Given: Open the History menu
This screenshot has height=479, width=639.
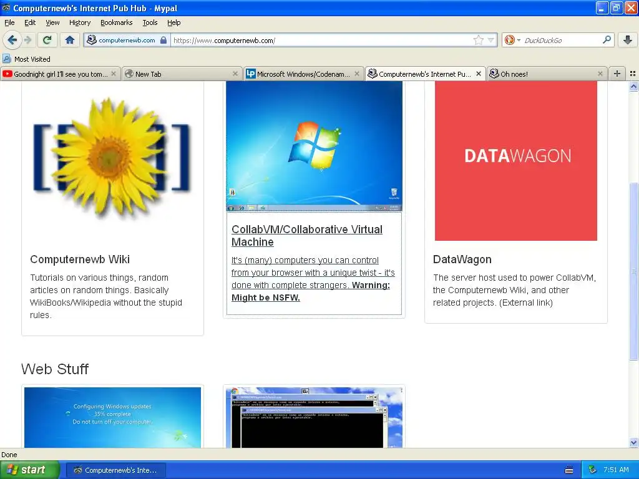Looking at the screenshot, I should (x=79, y=22).
